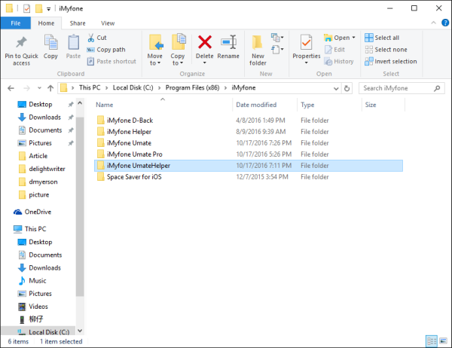Viewport: 452px width, 348px height.
Task: Click the red Delete icon
Action: pos(205,42)
